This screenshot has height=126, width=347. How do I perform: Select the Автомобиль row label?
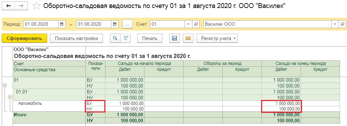coord(30,103)
